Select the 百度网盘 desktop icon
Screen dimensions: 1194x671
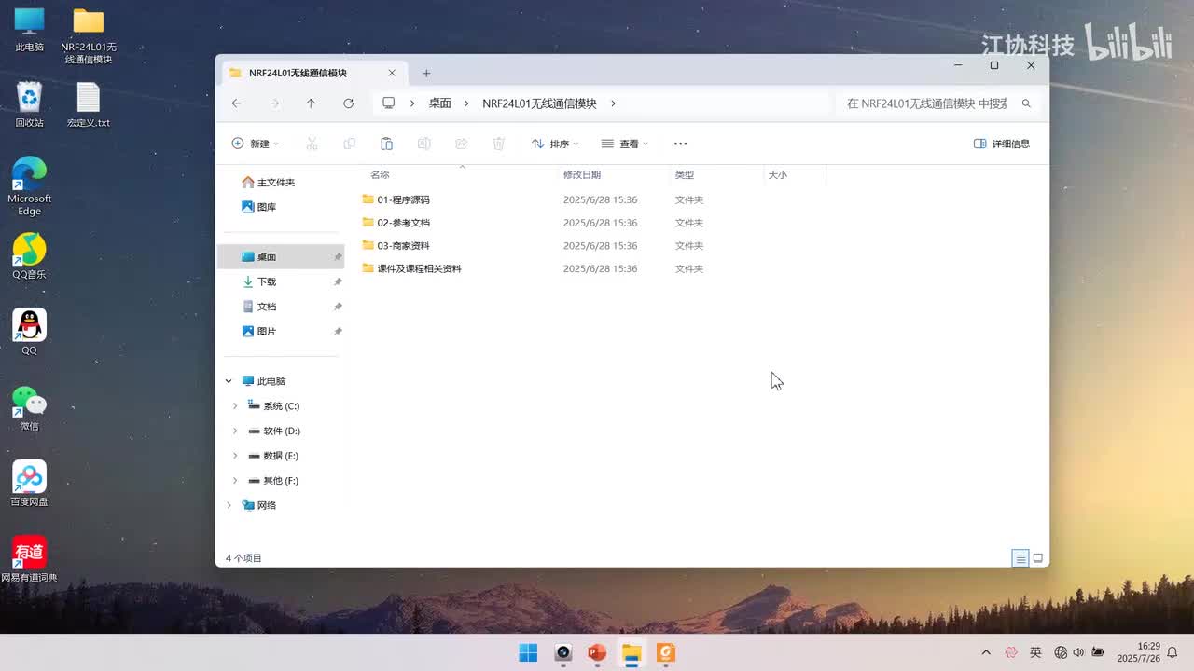(x=30, y=483)
